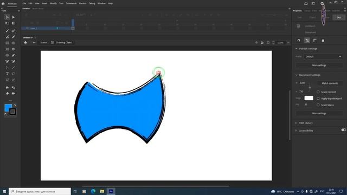The image size is (347, 195).
Task: Open the Modify menu
Action: tap(53, 4)
